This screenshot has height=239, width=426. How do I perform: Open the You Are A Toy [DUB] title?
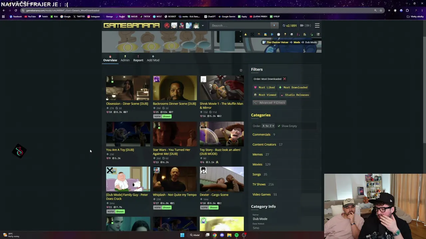coord(120,150)
